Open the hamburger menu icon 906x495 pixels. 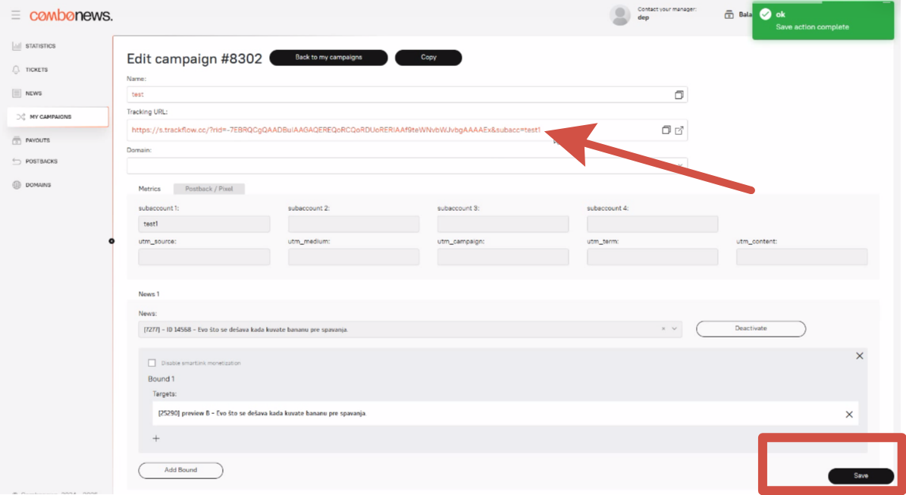(16, 15)
